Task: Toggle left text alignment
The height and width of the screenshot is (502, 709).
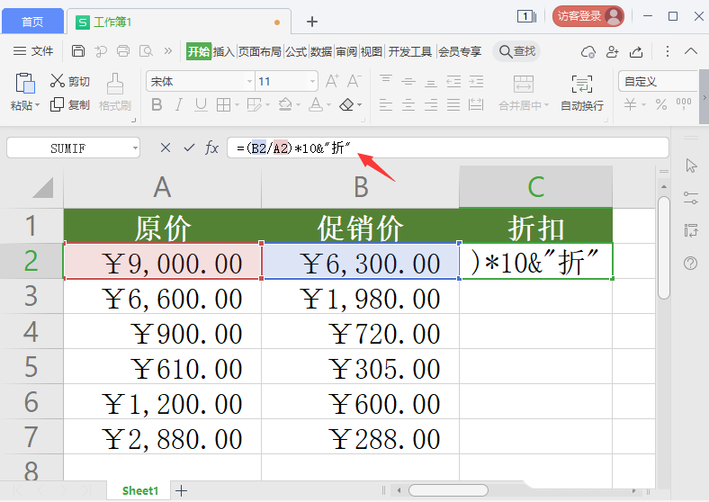Action: [x=386, y=105]
